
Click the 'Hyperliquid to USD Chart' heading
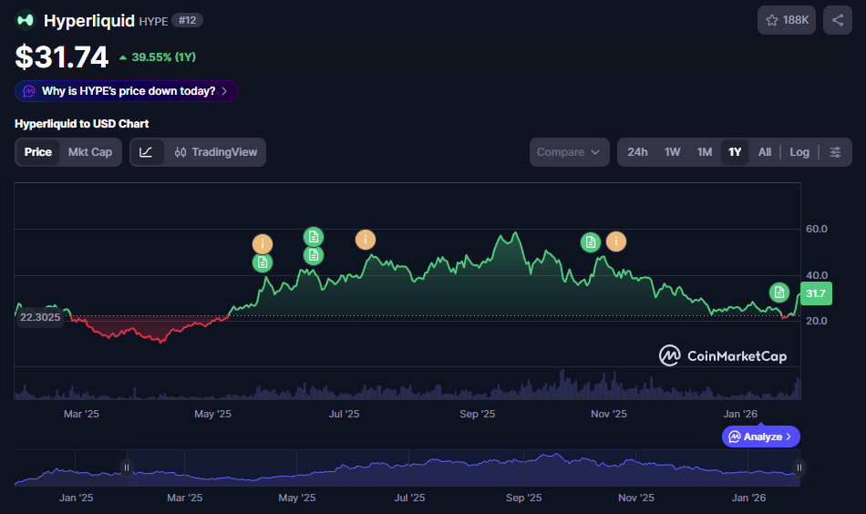pyautogui.click(x=82, y=124)
